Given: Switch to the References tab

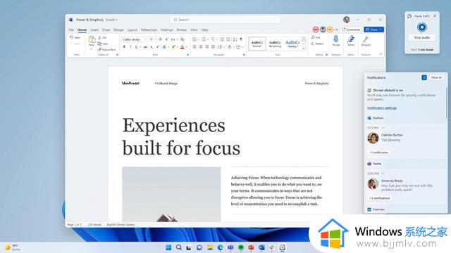Looking at the screenshot, I should click(149, 30).
